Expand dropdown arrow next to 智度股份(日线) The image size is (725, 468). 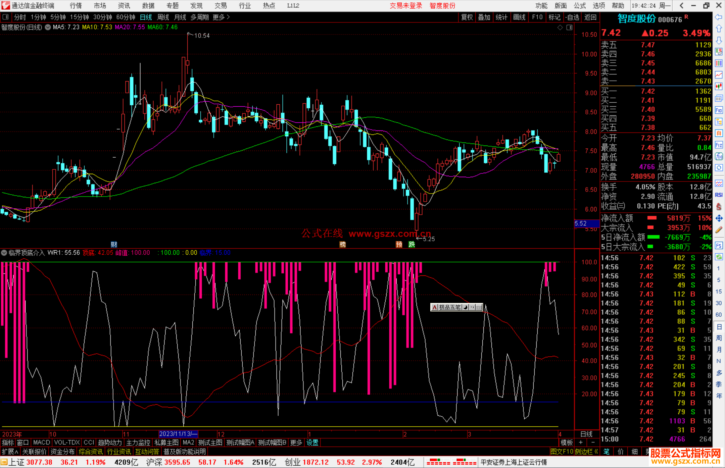coord(48,27)
